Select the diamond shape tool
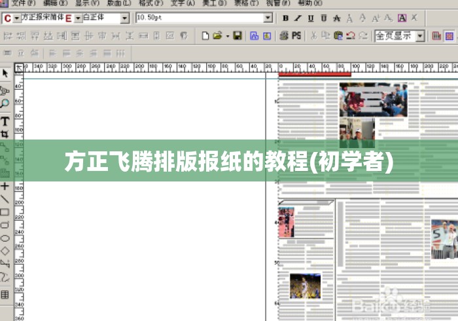The image size is (458, 321). pos(5,251)
